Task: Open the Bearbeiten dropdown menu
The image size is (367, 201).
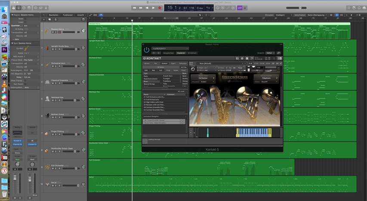Action: [x=54, y=15]
